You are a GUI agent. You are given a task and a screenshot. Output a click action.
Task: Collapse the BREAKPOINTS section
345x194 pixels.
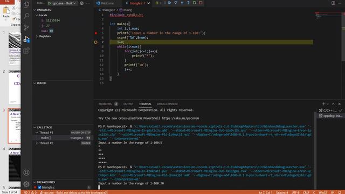tap(46, 182)
